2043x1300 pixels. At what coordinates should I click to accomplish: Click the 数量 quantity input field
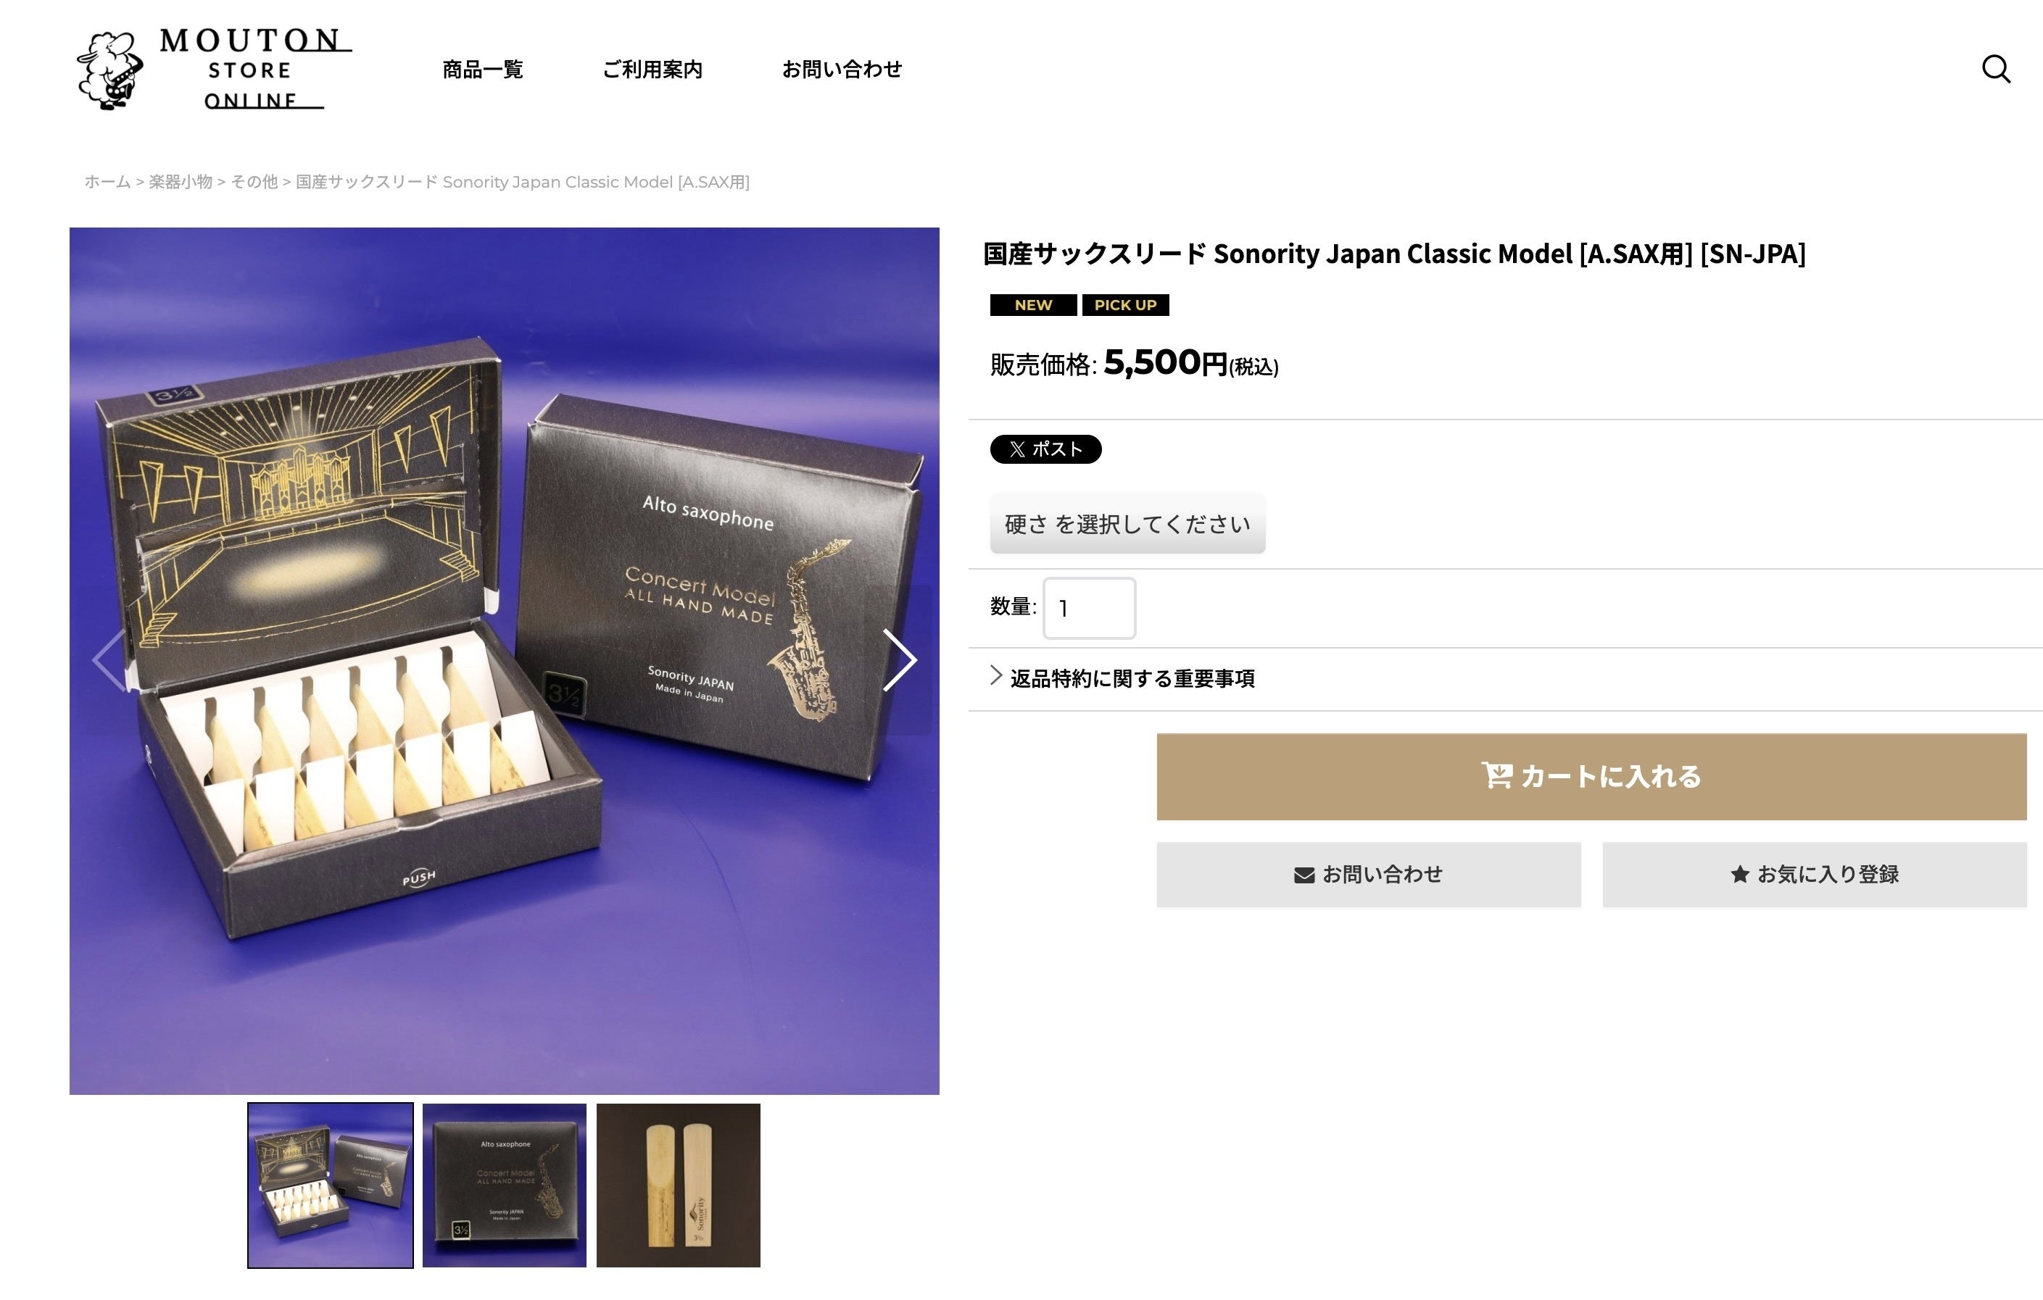[1090, 608]
